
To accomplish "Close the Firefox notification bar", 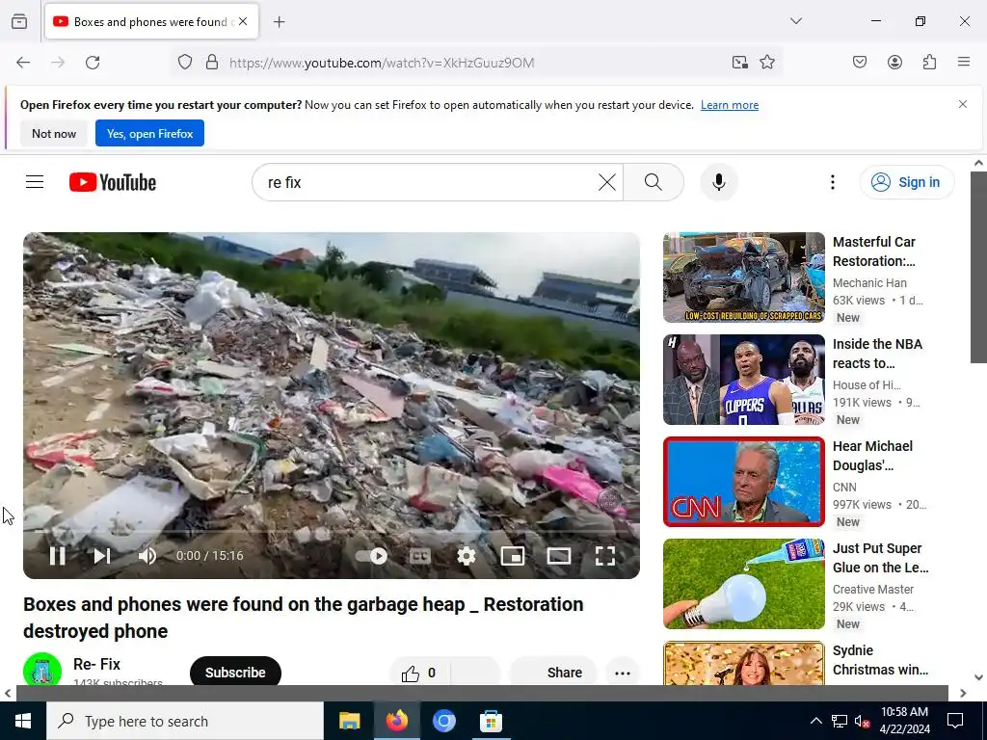I will point(963,104).
